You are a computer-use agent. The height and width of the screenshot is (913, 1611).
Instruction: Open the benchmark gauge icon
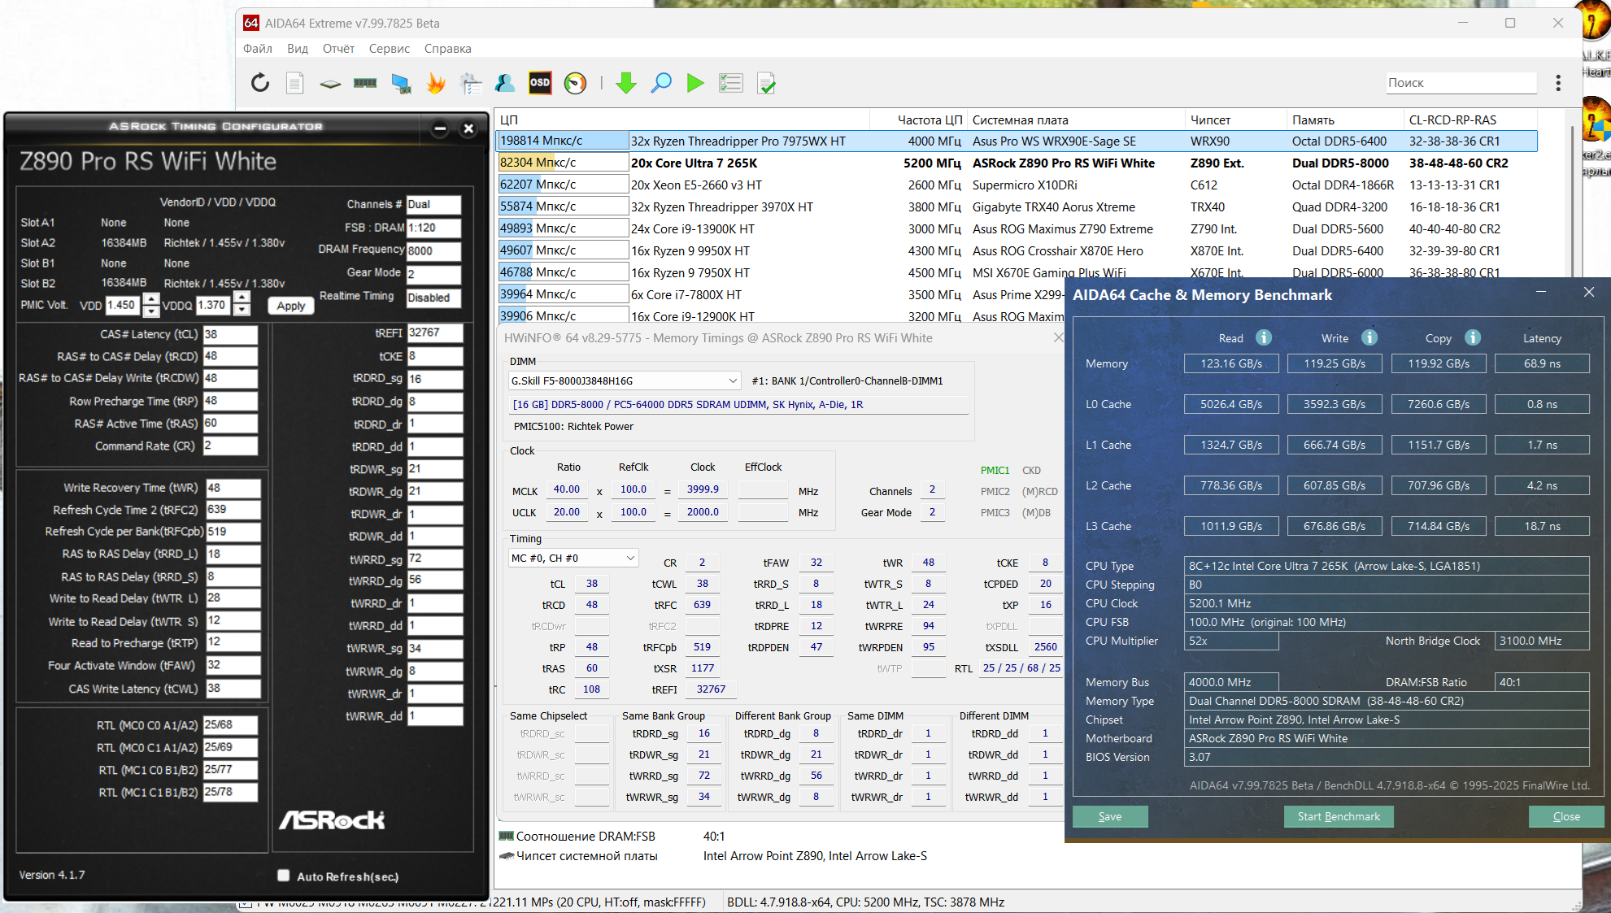575,83
